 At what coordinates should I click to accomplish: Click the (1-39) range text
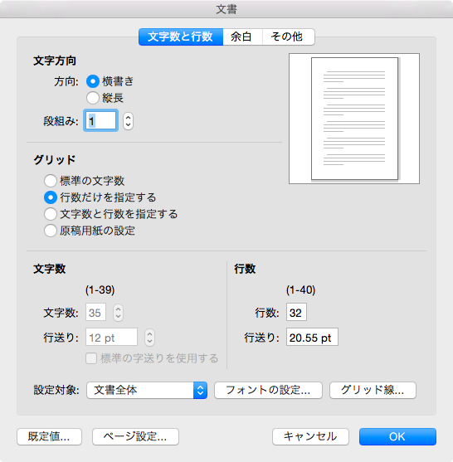point(100,290)
